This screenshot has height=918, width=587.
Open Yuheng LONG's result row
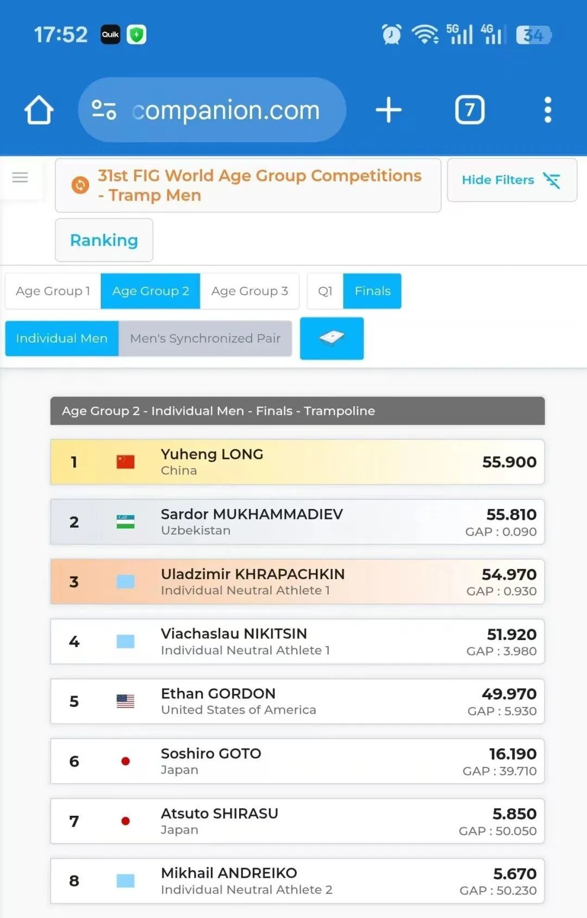click(x=297, y=462)
